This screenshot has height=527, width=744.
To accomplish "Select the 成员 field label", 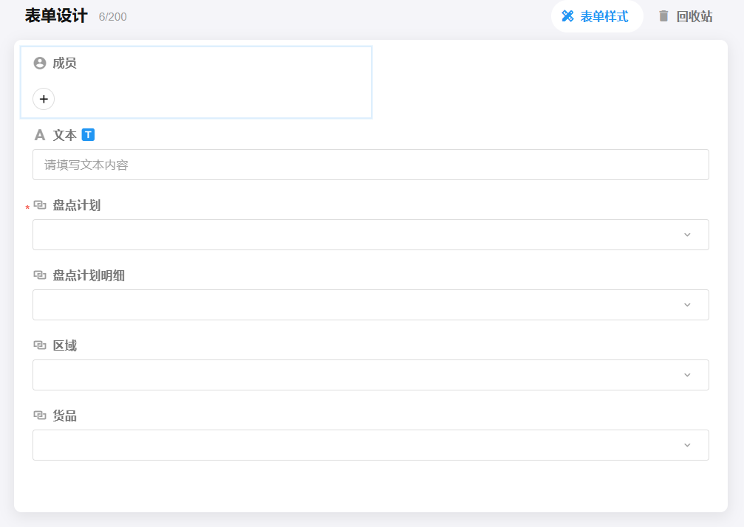I will pyautogui.click(x=64, y=63).
